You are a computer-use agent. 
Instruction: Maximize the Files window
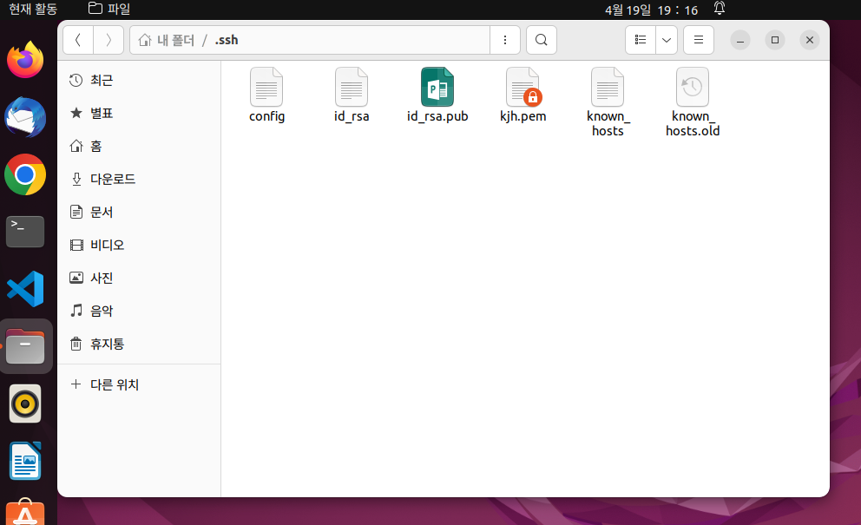point(775,40)
